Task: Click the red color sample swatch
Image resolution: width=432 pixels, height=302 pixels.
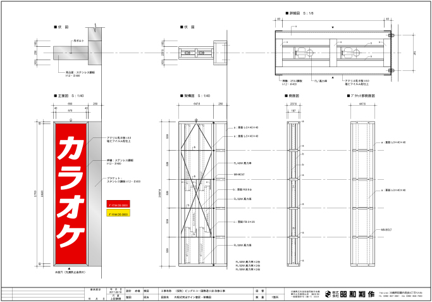Action: (118, 204)
